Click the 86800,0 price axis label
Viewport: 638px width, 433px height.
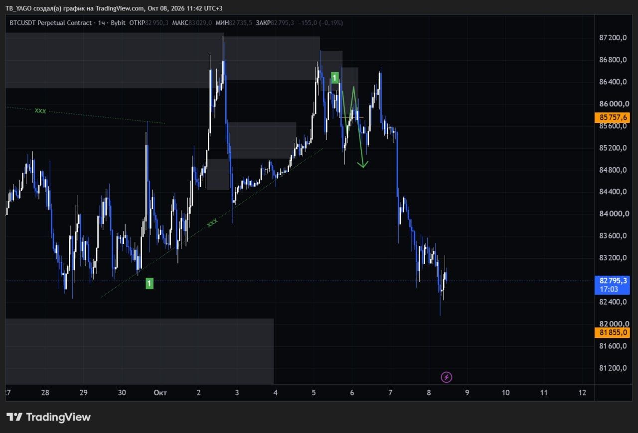click(x=613, y=60)
